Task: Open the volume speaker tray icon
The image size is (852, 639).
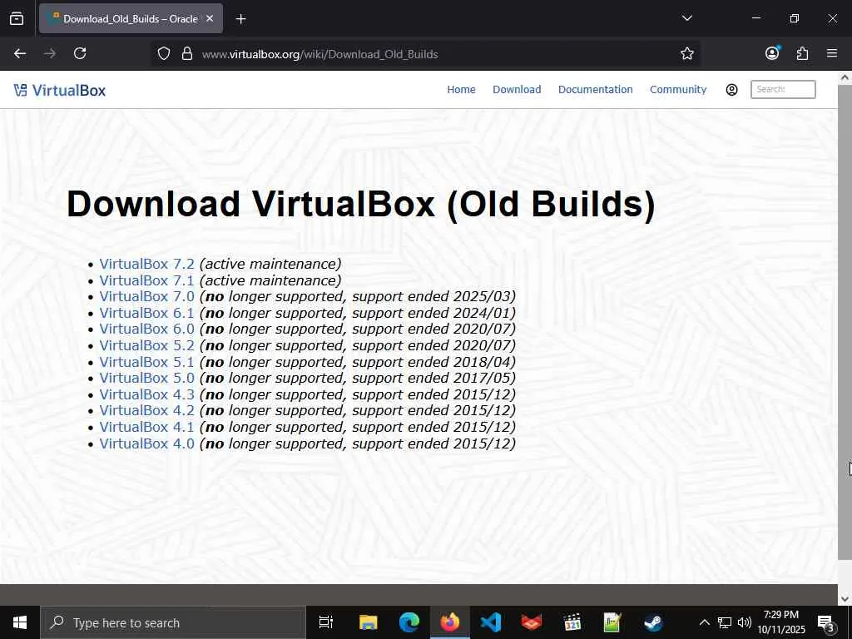Action: [x=744, y=622]
